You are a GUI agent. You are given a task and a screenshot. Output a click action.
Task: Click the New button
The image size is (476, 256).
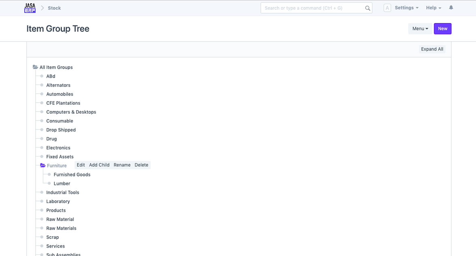[x=442, y=29]
